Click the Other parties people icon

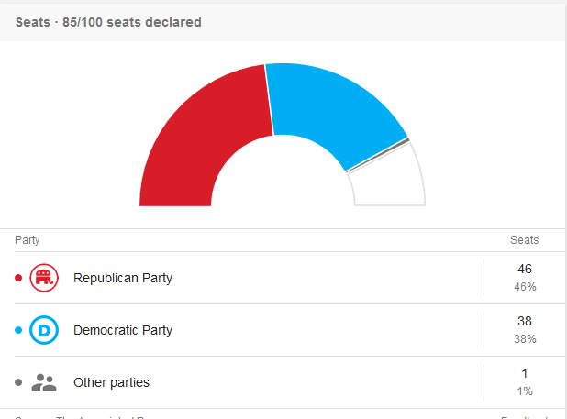click(x=44, y=382)
